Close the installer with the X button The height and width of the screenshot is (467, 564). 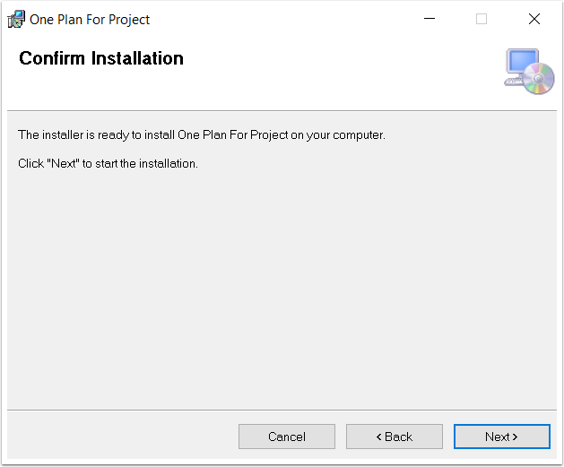coord(534,19)
